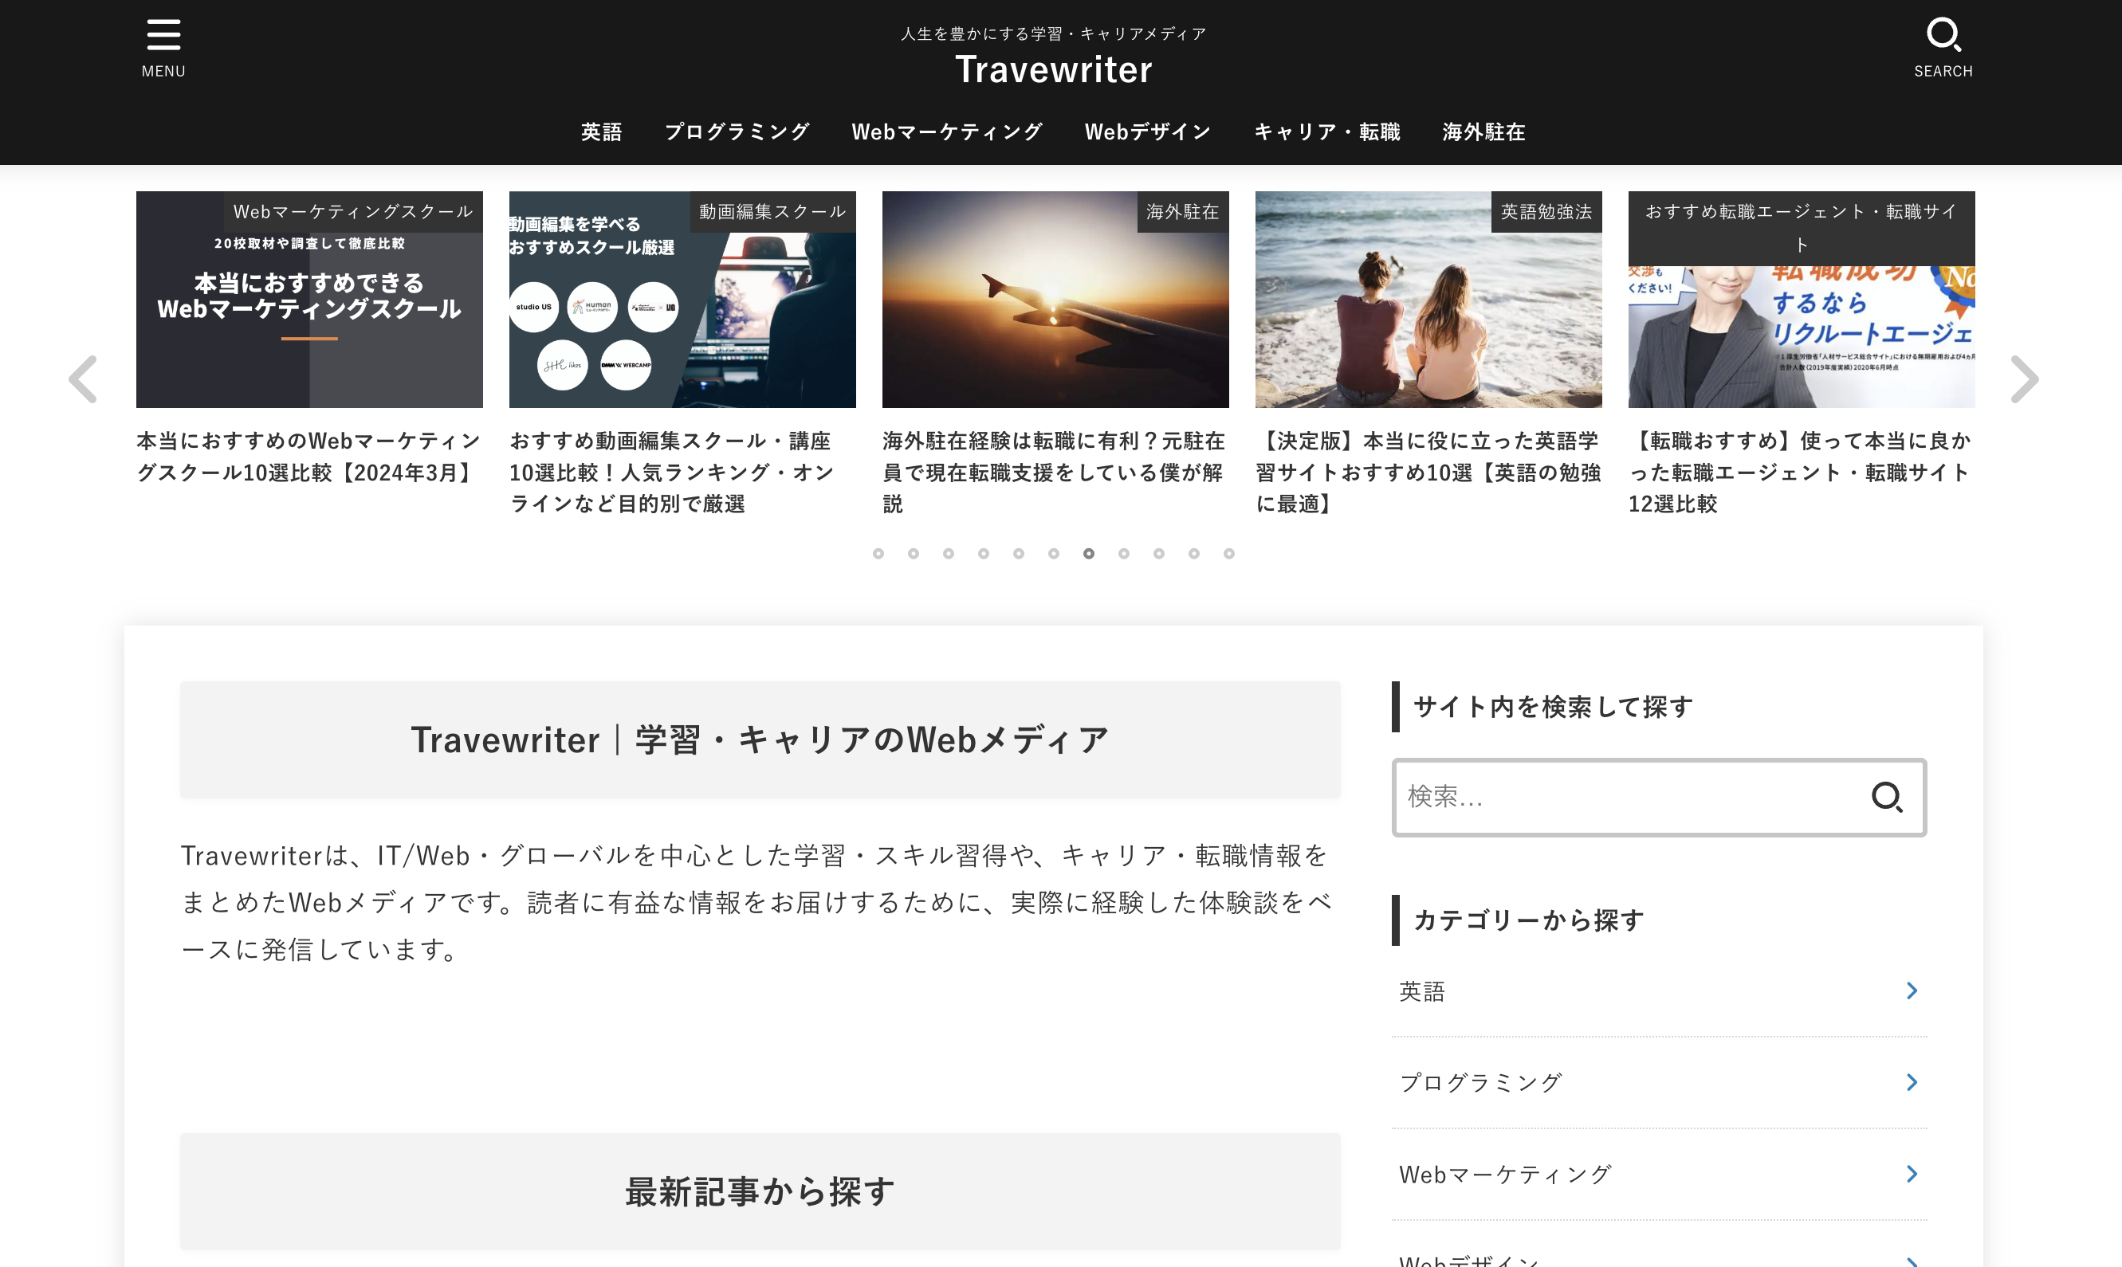Go to previous carousel slide arrow
Viewport: 2122px width, 1267px height.
click(83, 379)
